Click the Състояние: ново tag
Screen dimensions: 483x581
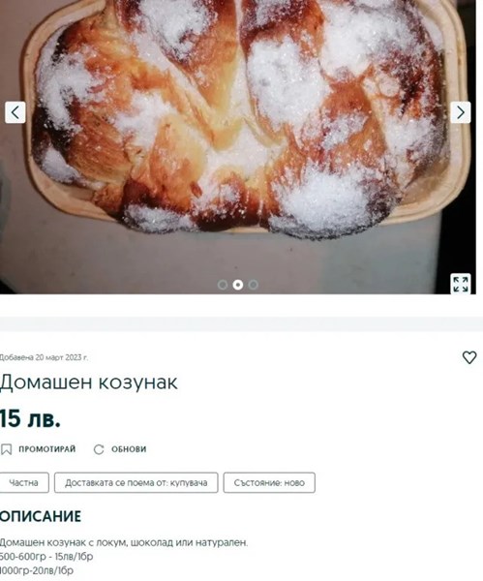(269, 482)
